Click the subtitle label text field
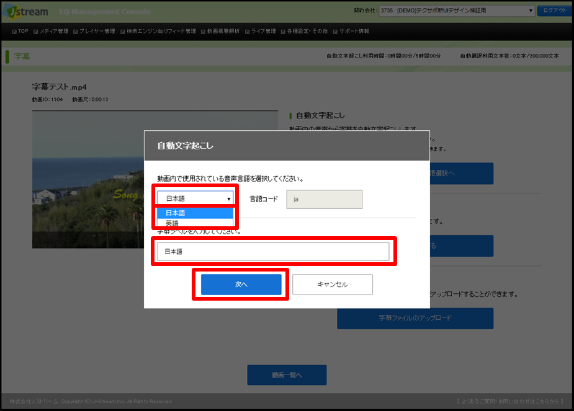574x411 pixels. [x=273, y=252]
